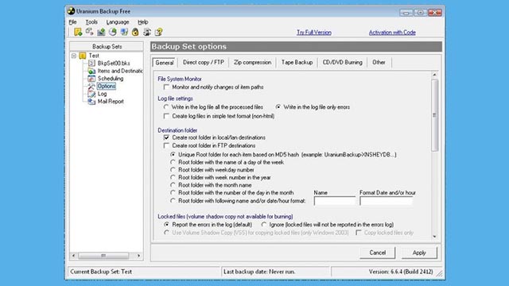Open the Language menu

(x=118, y=22)
